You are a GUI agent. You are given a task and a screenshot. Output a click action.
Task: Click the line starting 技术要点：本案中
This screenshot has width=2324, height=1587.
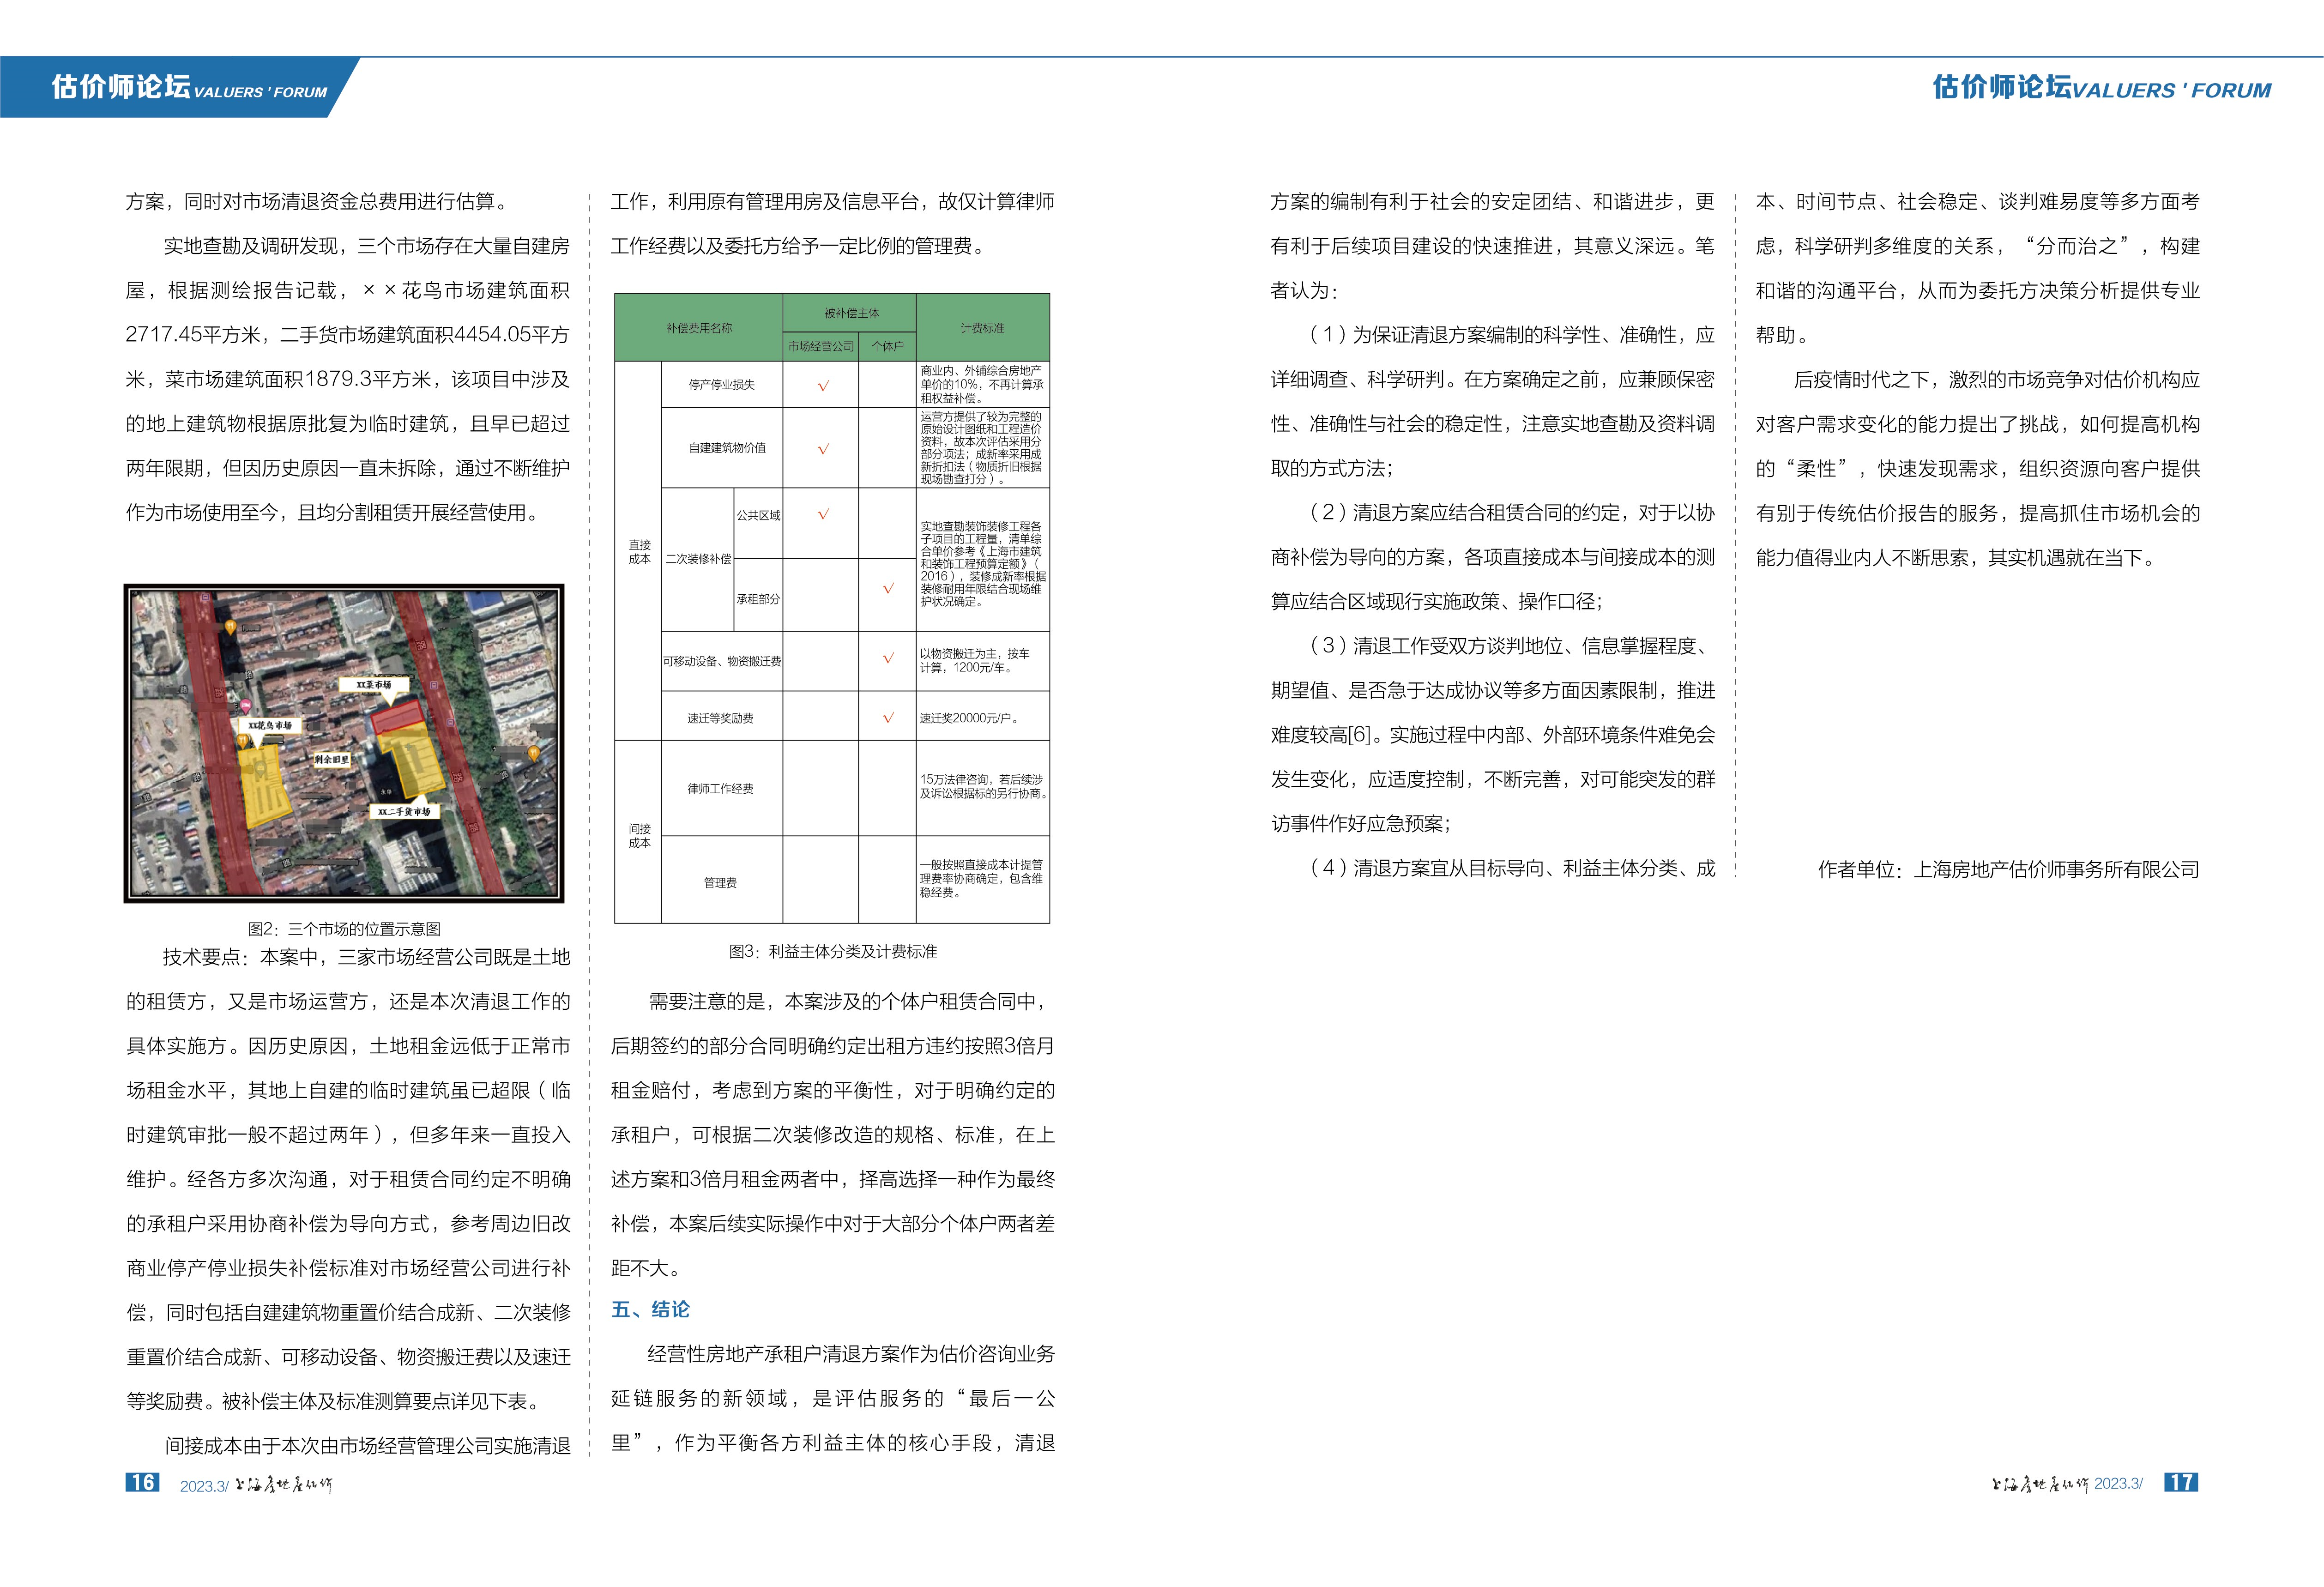click(x=367, y=958)
